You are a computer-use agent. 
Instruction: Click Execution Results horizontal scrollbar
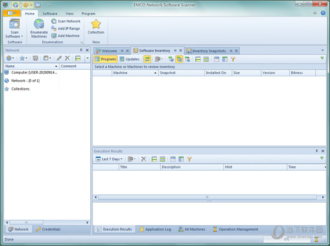click(x=207, y=197)
